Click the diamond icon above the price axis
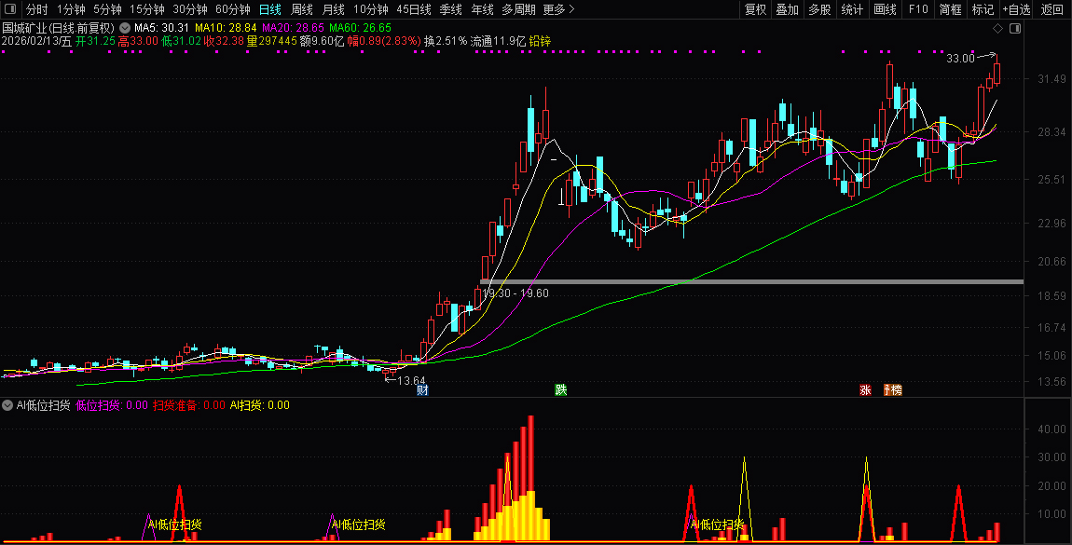1072x545 pixels. 997,29
